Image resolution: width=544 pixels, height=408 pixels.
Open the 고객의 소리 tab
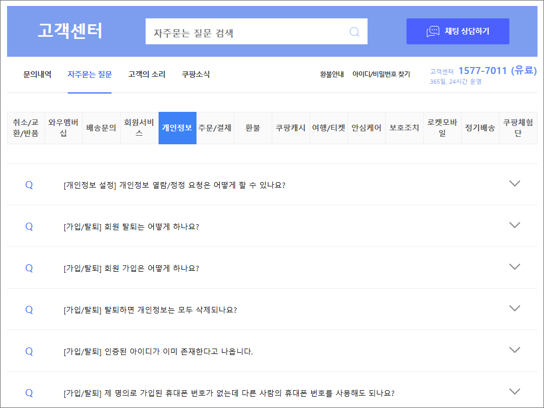147,74
